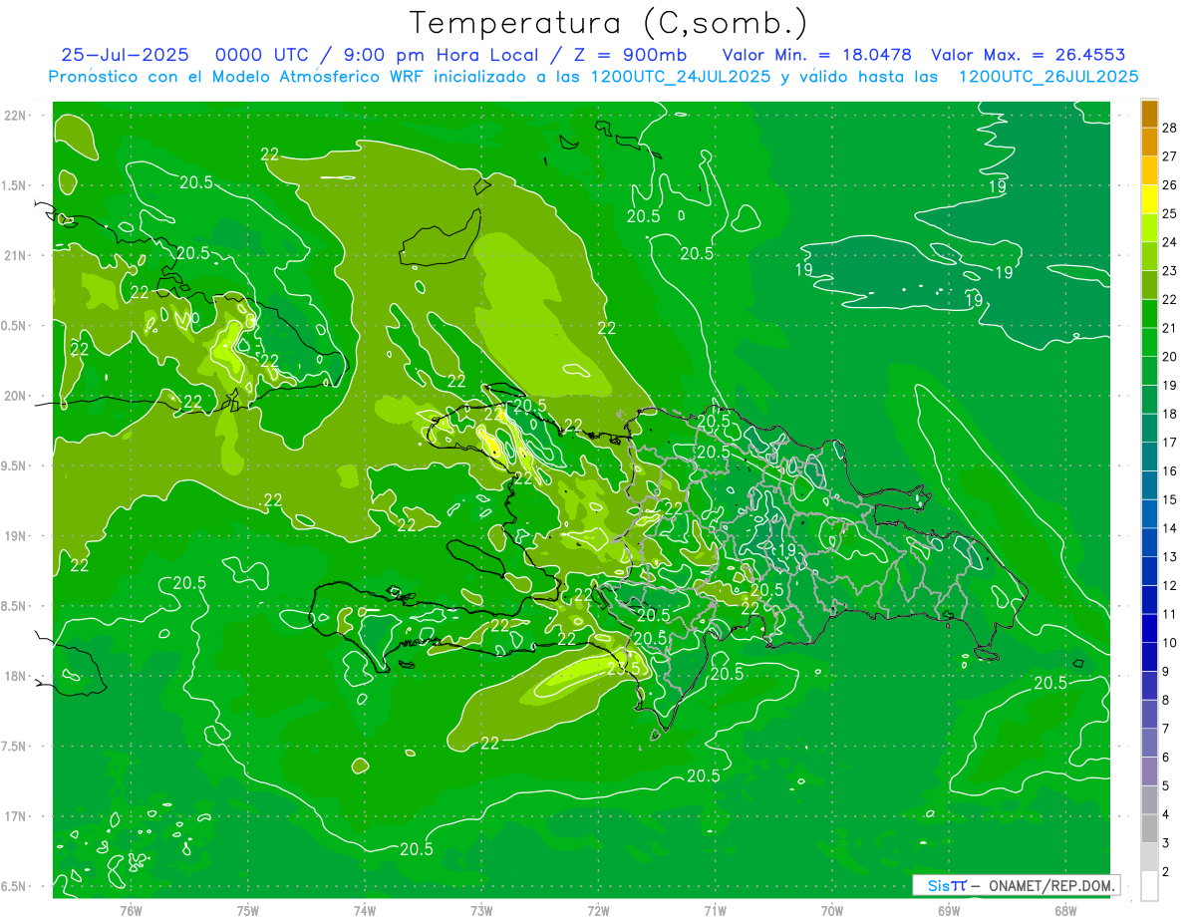
Task: Click the colorbar label 28
Action: point(1169,128)
